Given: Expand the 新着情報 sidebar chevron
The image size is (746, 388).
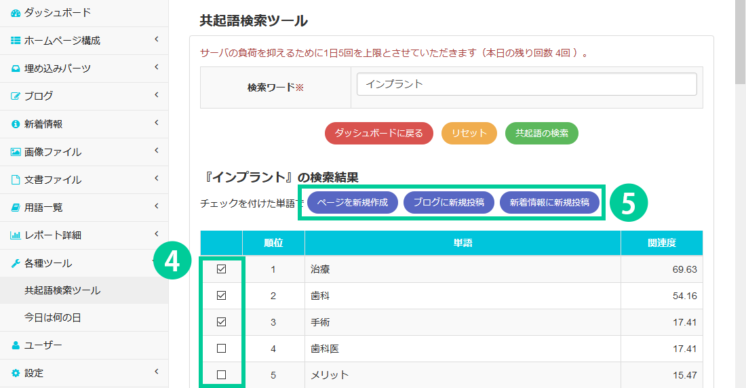Looking at the screenshot, I should (x=157, y=123).
